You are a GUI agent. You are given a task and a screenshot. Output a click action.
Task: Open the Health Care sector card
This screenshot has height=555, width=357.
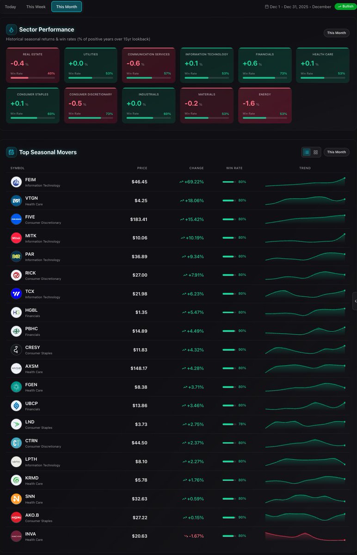[x=323, y=65]
